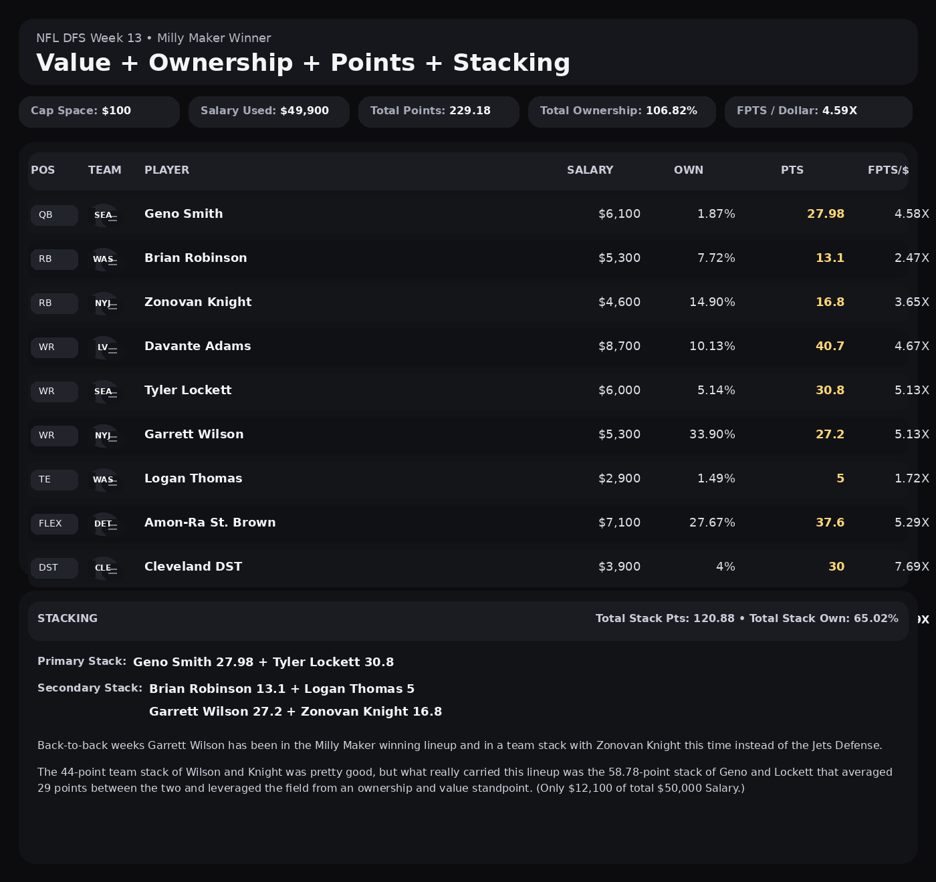
Task: Click the STACKING section header bar
Action: (468, 620)
